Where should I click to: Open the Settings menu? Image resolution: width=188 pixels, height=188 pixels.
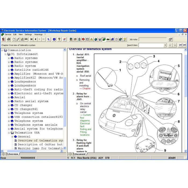pyautogui.click(x=28, y=34)
